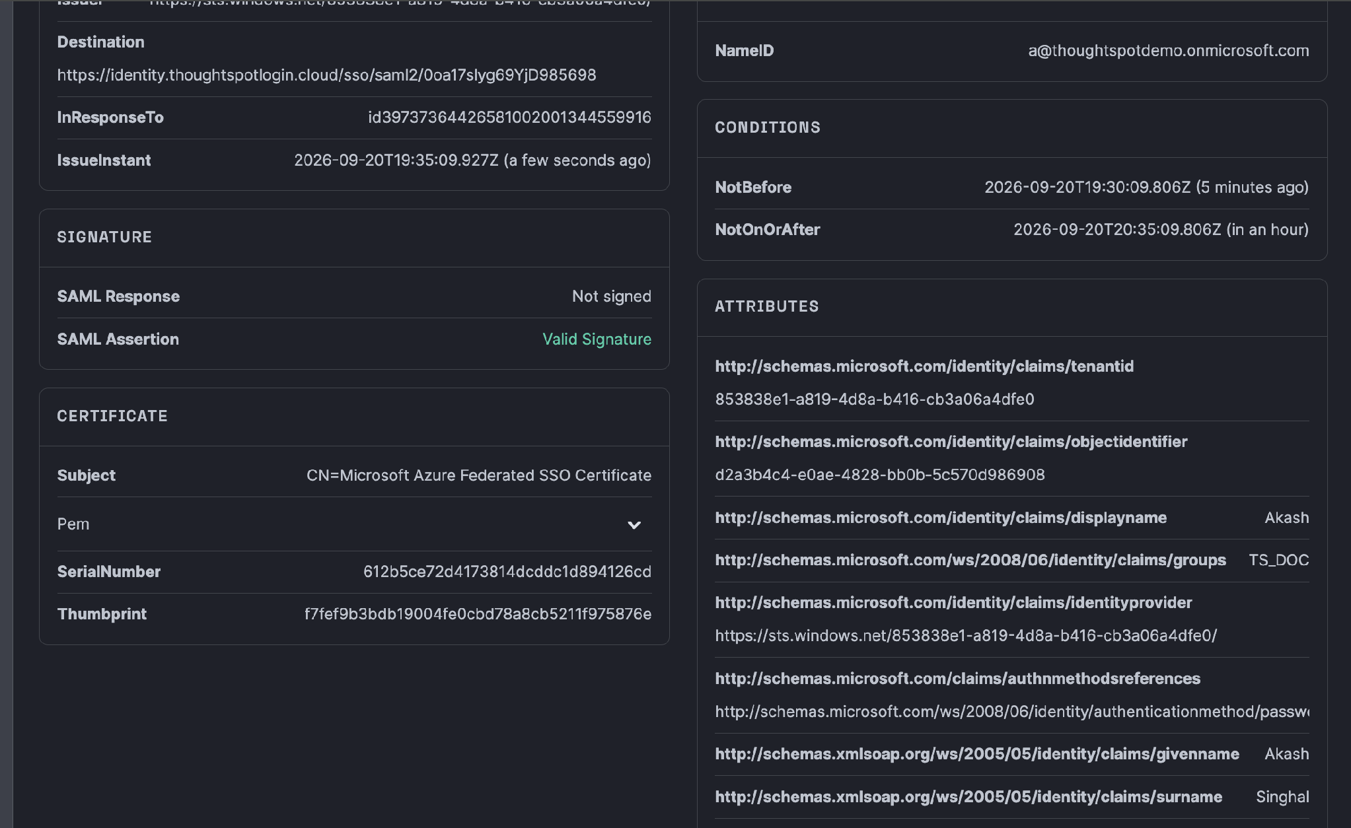The width and height of the screenshot is (1351, 828).
Task: Select the Thumbprint hash value
Action: 478,614
